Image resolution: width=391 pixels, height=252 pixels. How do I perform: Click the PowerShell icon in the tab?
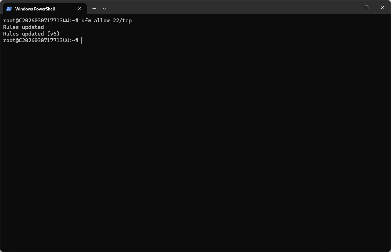pos(9,9)
